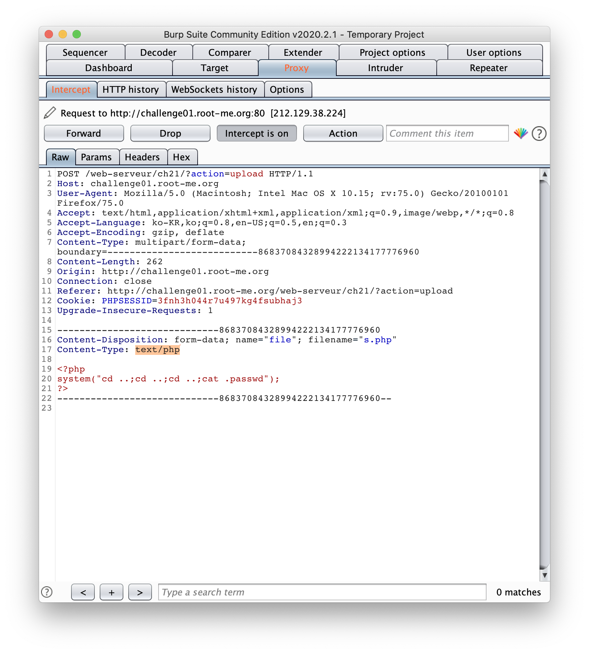Open the Intercept sub-tab
589x654 pixels.
pos(71,90)
